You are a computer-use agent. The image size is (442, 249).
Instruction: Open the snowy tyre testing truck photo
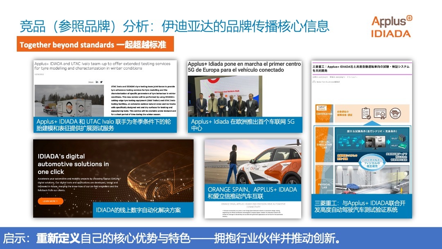(69, 101)
